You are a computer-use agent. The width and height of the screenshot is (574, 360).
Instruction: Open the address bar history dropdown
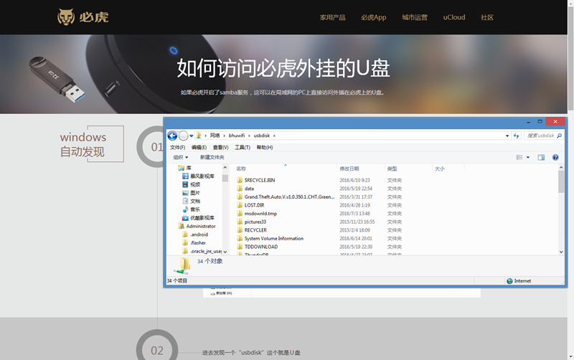(x=507, y=136)
